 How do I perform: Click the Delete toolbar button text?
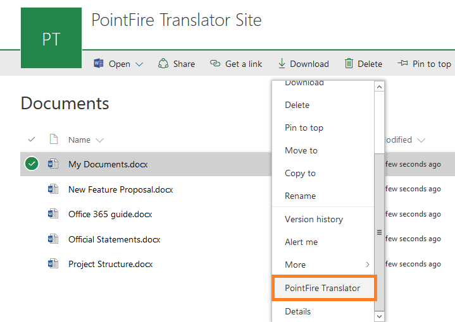click(x=370, y=64)
